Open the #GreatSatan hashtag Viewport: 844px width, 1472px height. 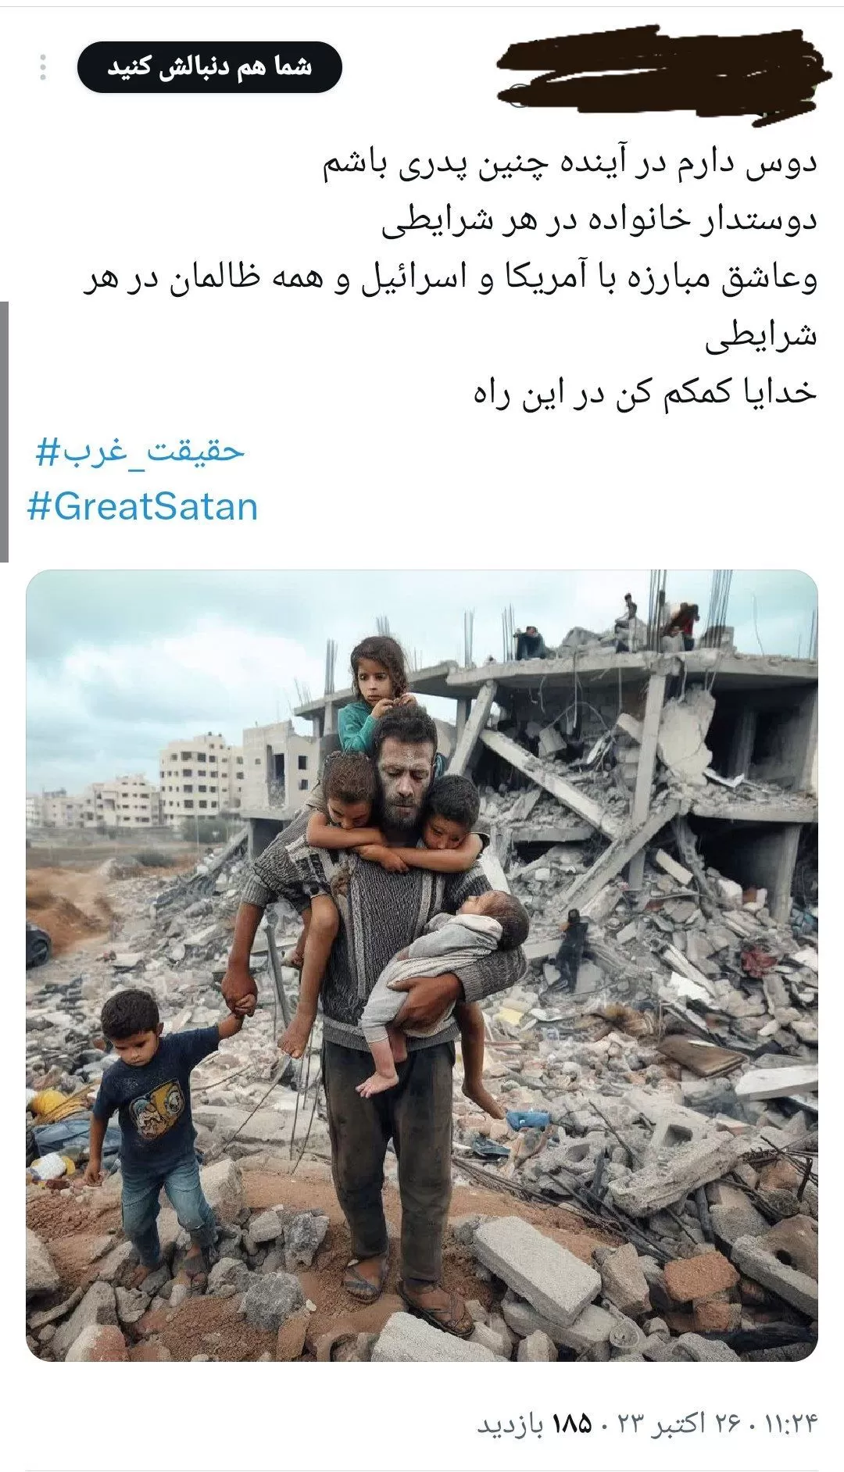coord(142,506)
